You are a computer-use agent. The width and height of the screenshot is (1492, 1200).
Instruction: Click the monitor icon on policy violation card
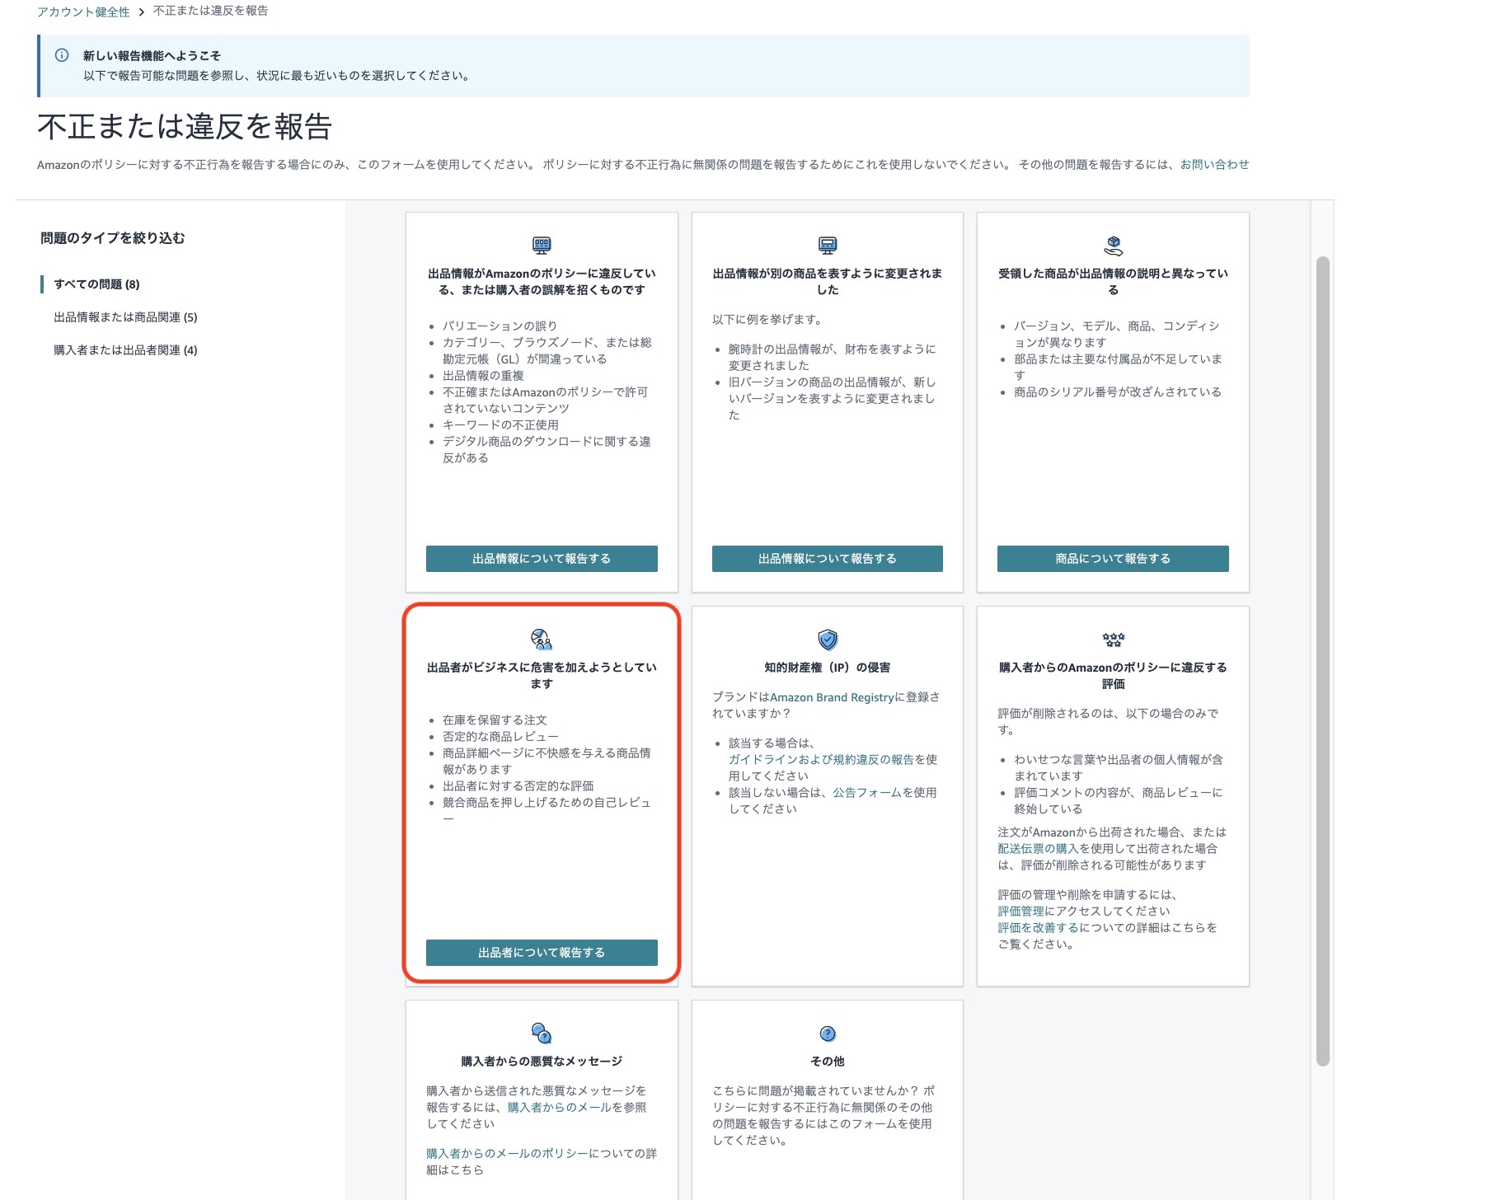click(x=542, y=245)
